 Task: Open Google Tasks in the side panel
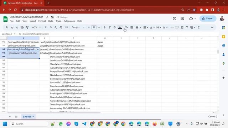coord(223,46)
